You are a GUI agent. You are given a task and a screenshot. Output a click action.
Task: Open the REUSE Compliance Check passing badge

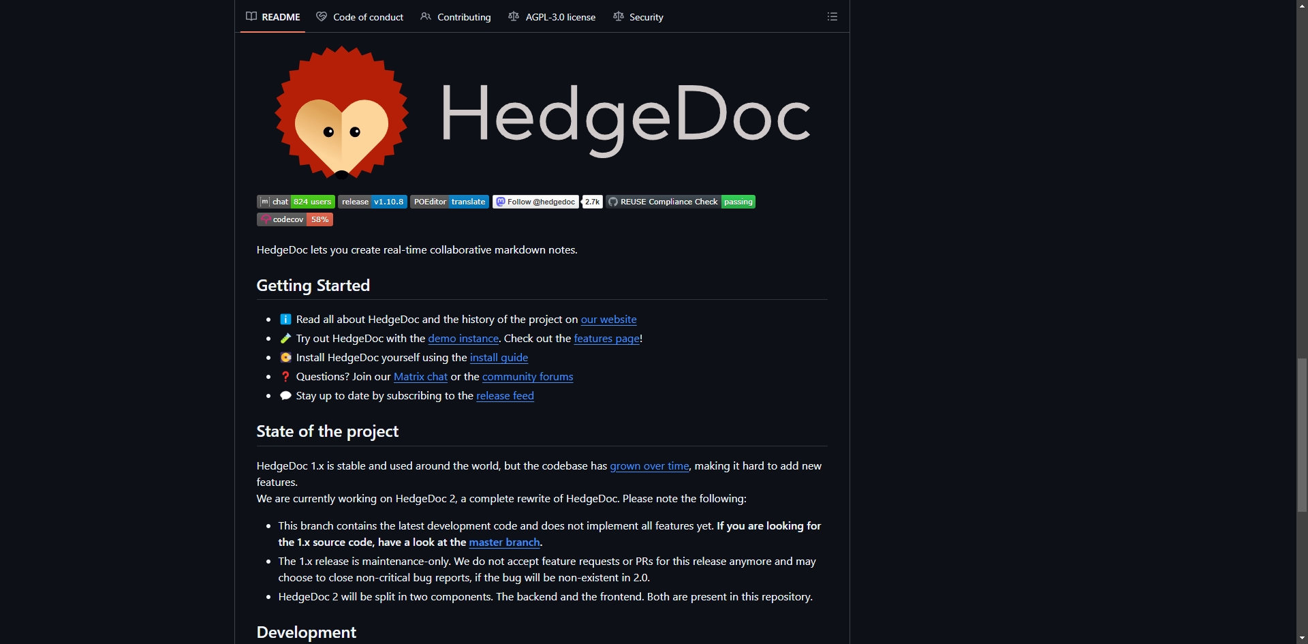(681, 202)
